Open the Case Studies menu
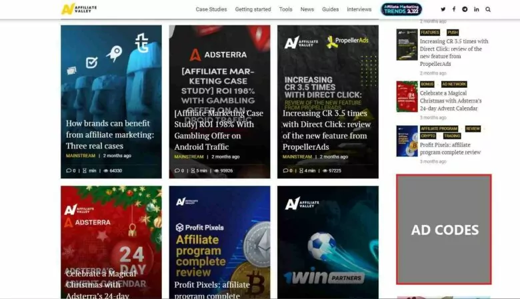 [211, 9]
